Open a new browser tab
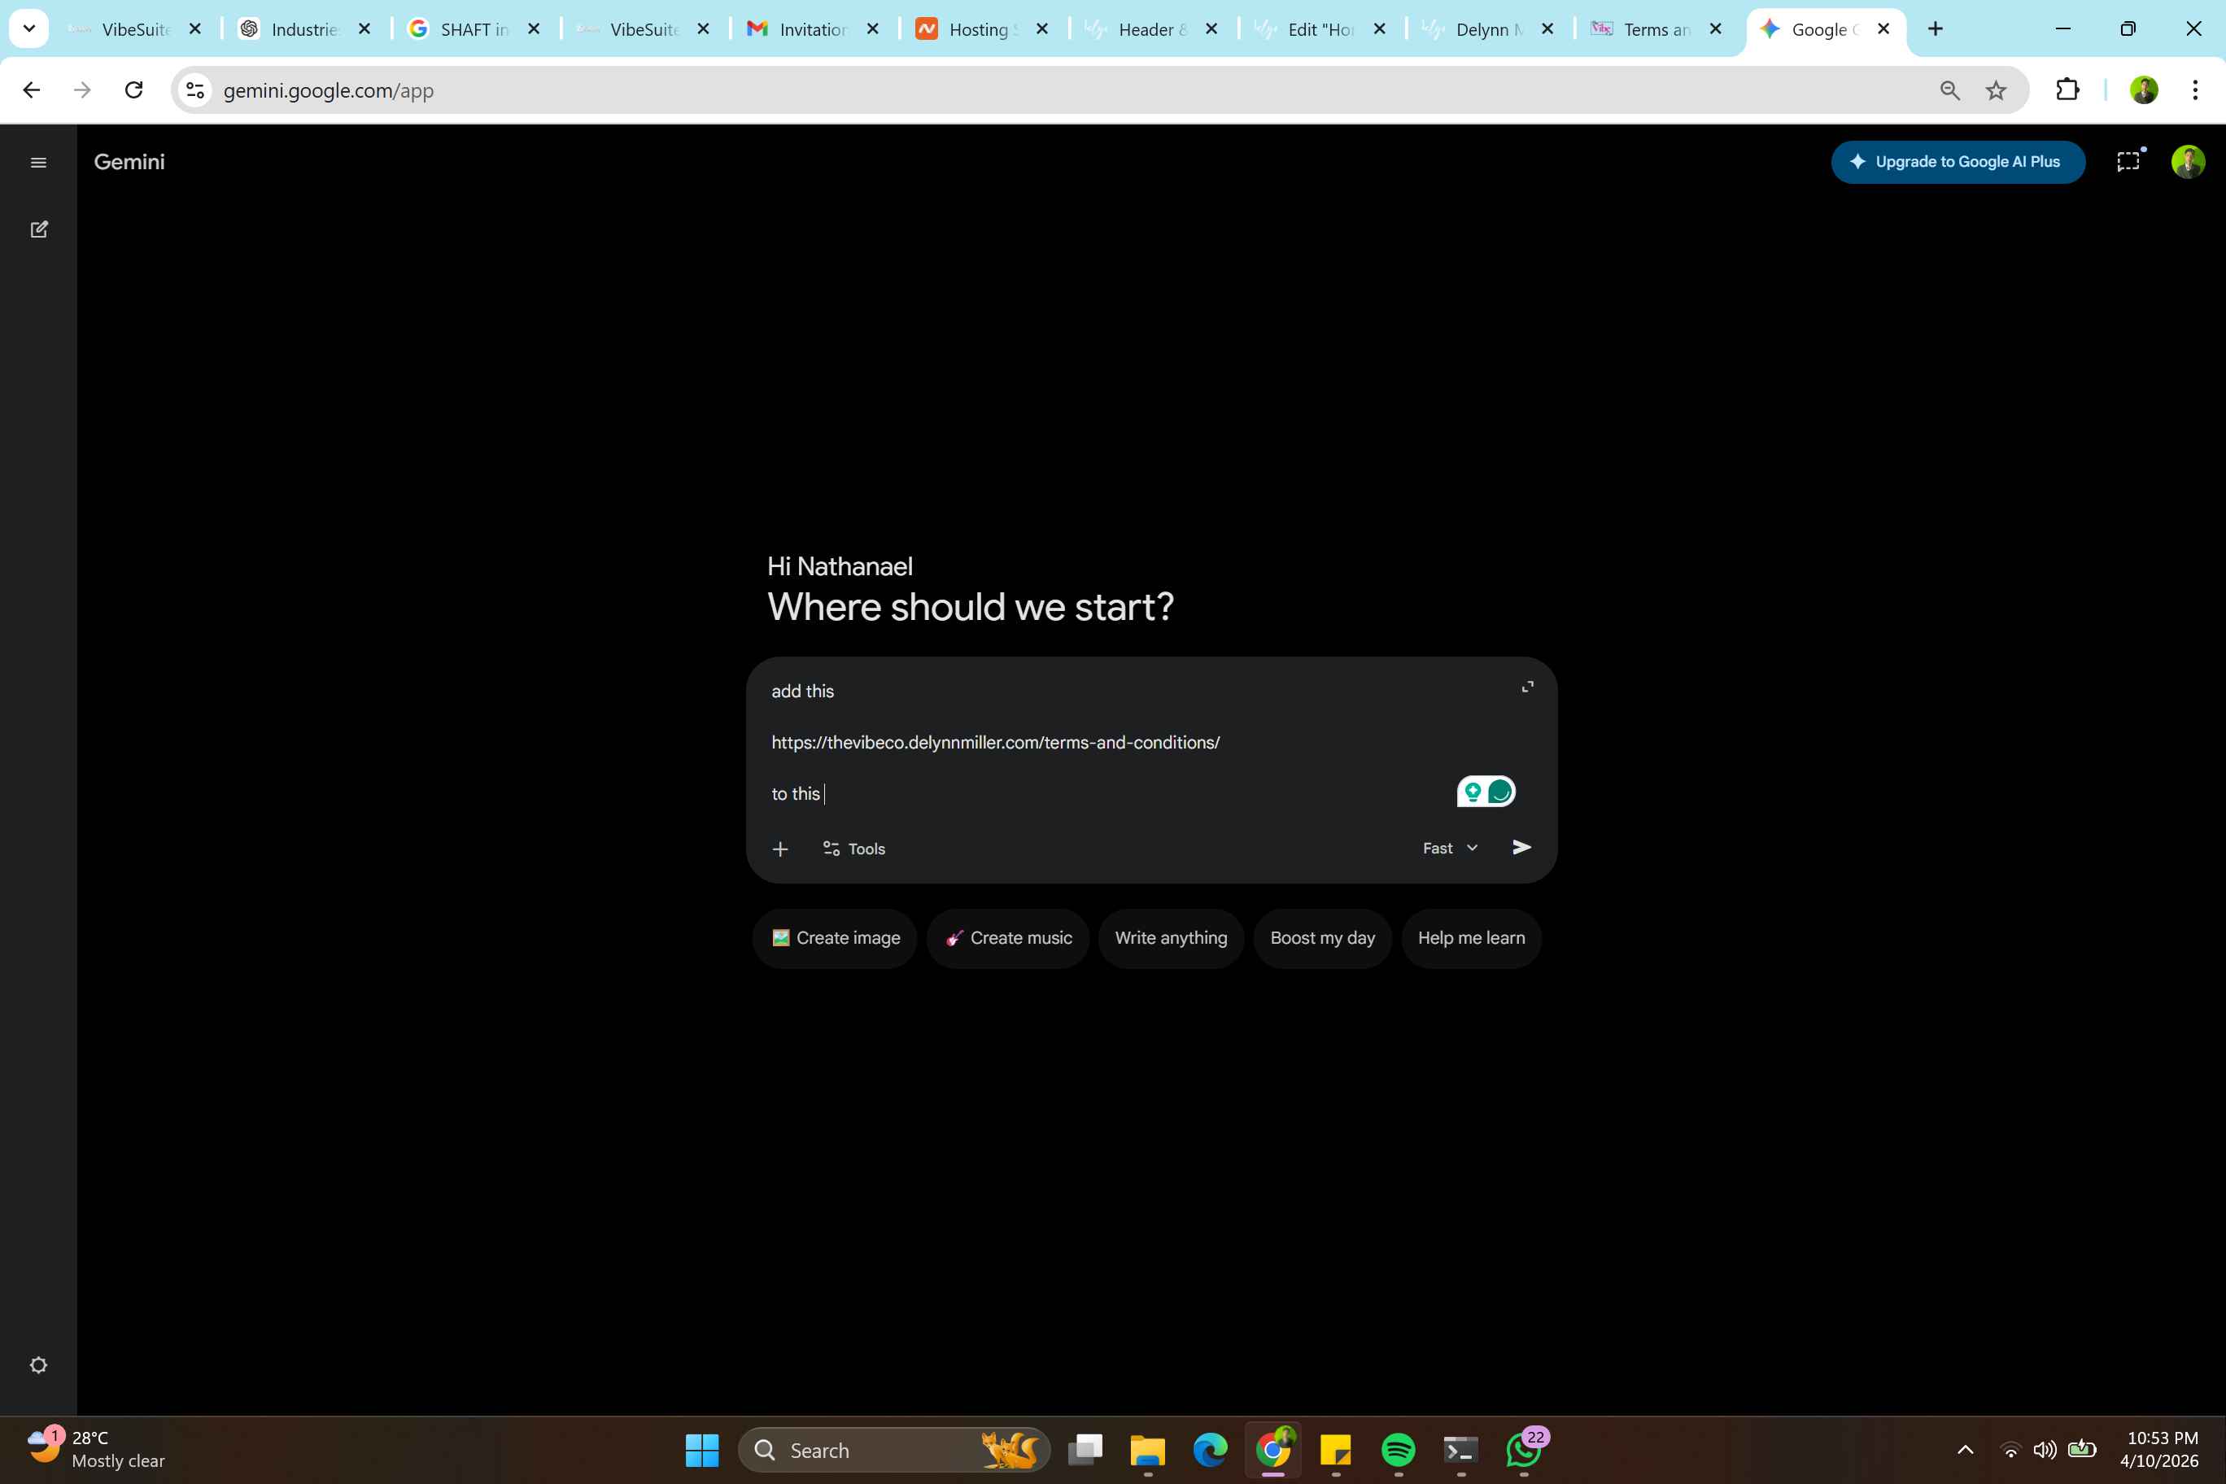Screen dimensions: 2226x1484 click(1936, 29)
